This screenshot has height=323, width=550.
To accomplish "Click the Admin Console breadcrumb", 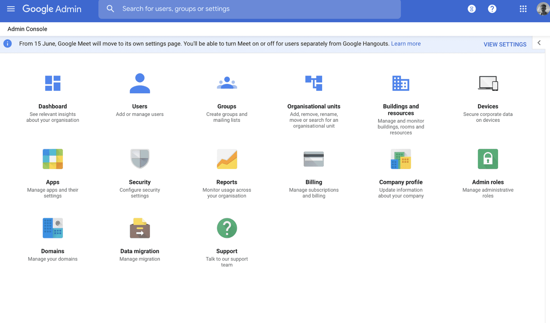I will tap(27, 29).
